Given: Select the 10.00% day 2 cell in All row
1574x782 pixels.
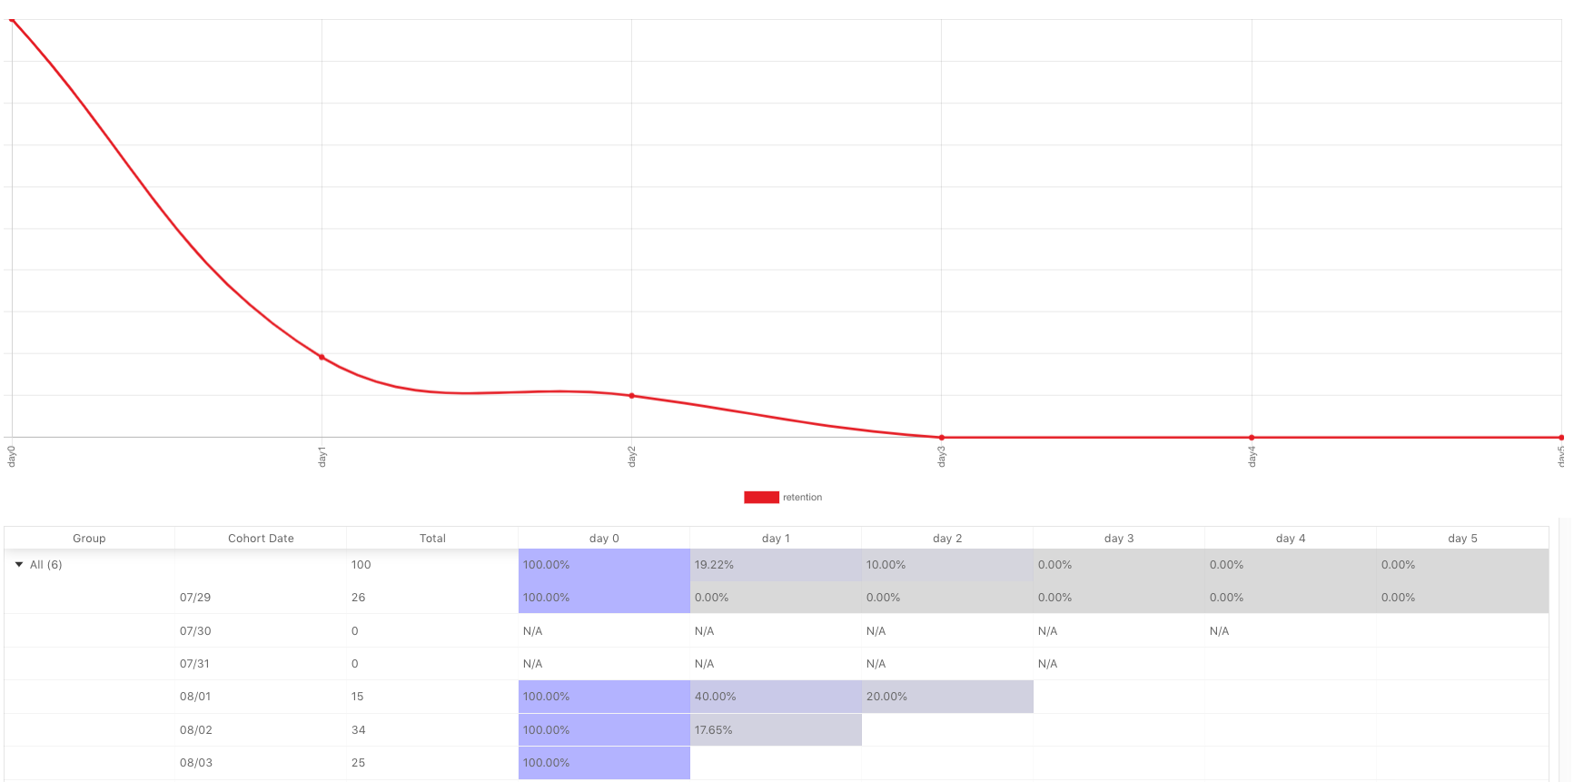Looking at the screenshot, I should coord(947,565).
